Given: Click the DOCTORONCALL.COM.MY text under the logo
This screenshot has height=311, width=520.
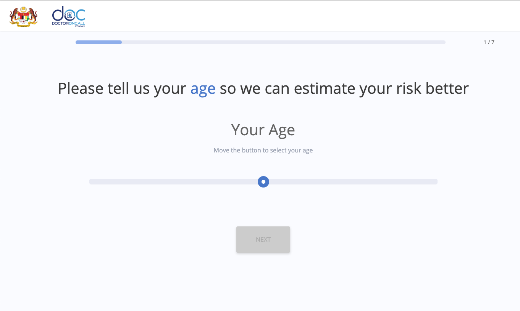Looking at the screenshot, I should click(x=69, y=24).
